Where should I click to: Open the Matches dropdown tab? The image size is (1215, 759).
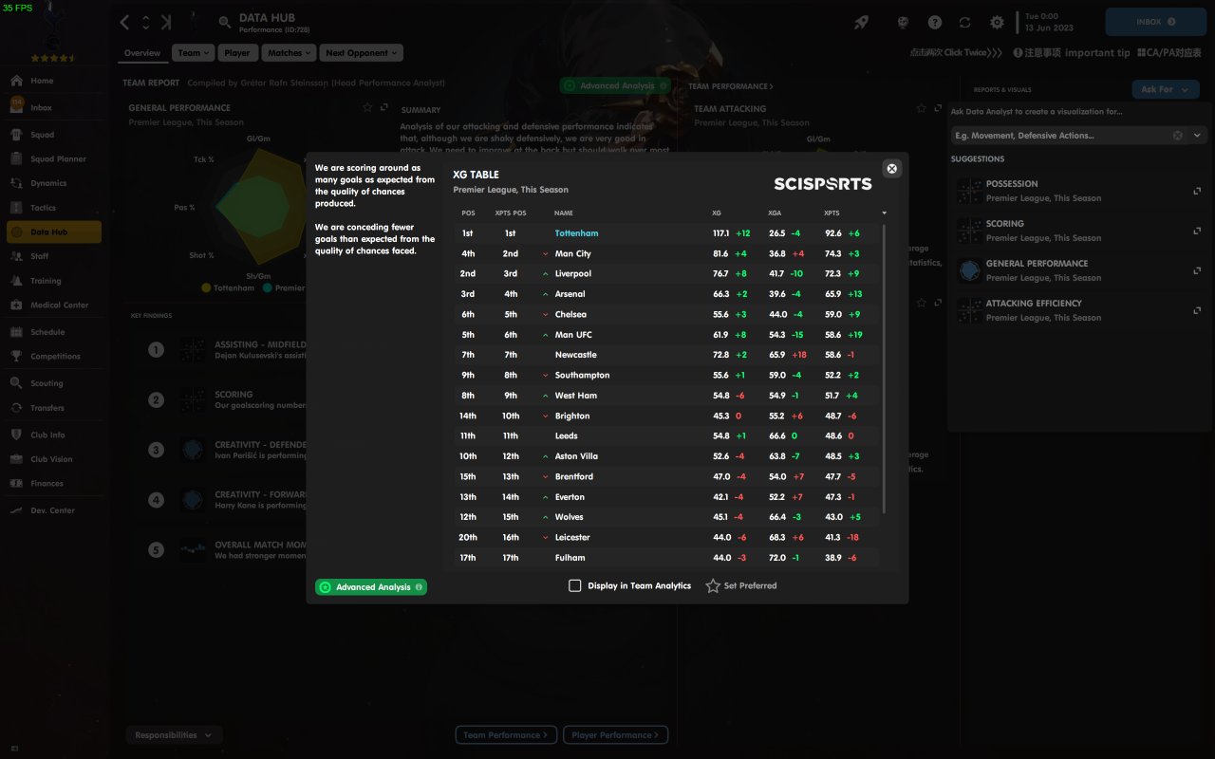click(290, 53)
